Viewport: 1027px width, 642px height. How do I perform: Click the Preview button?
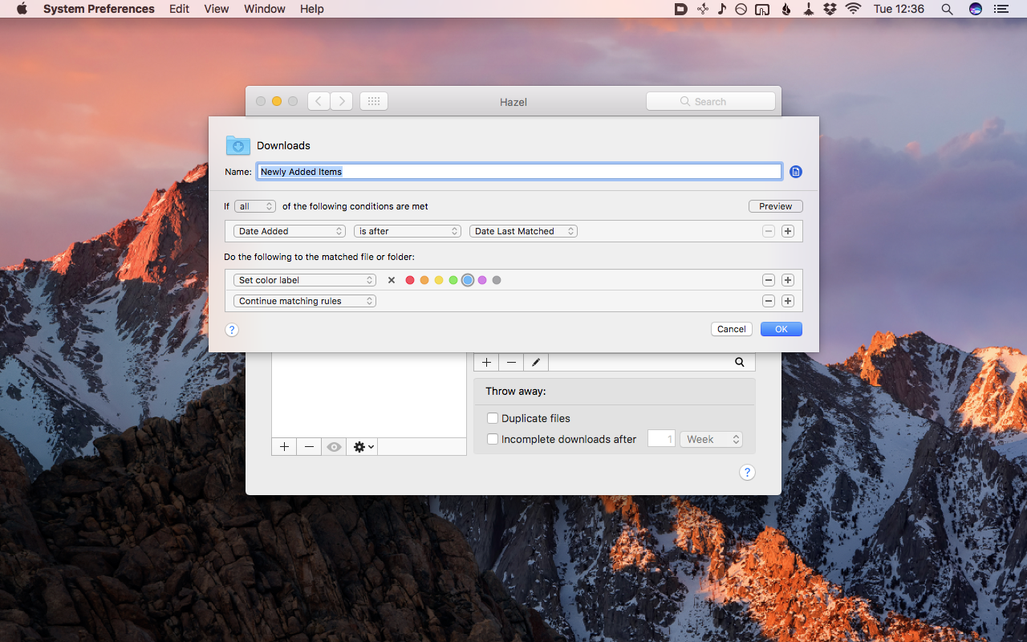[776, 206]
